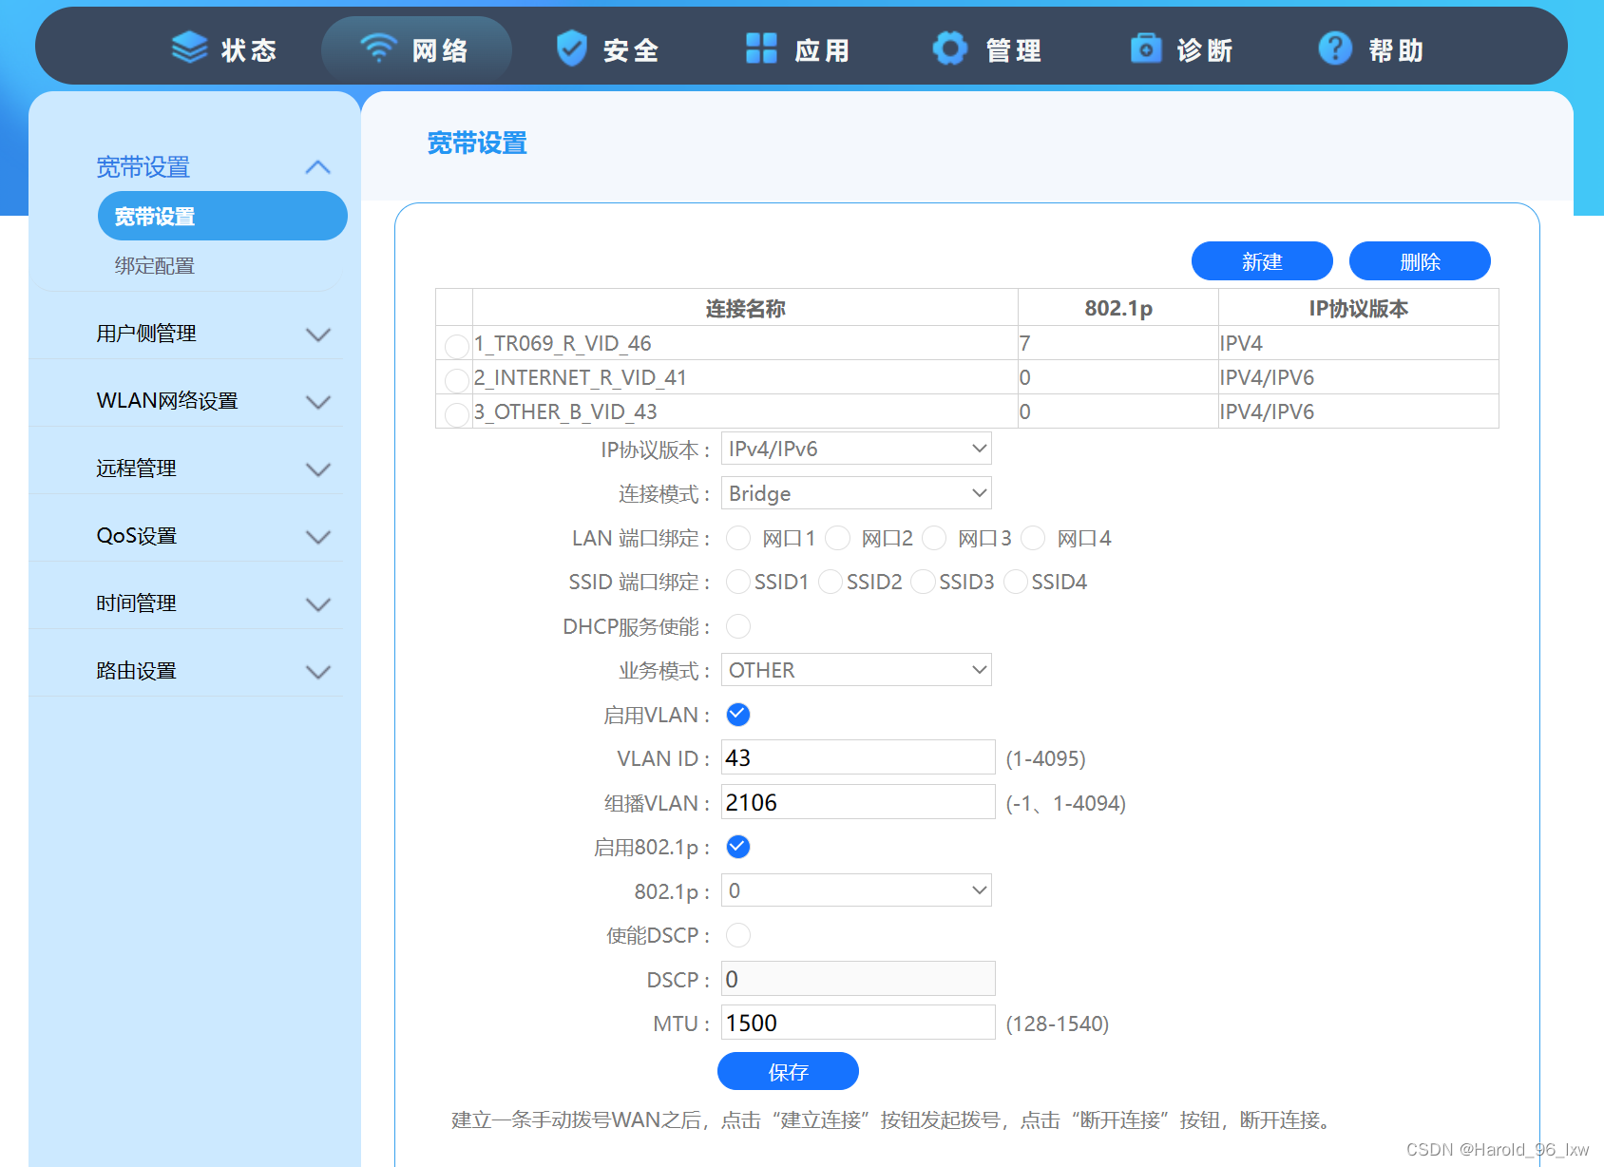The width and height of the screenshot is (1604, 1167).
Task: Click the four-squares Application icon
Action: click(761, 48)
